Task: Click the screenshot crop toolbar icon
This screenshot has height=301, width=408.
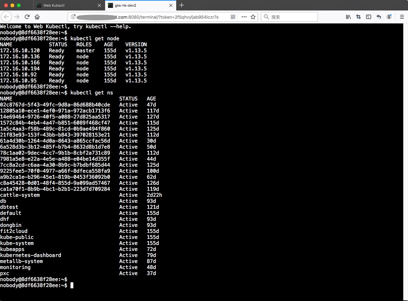Action: (358, 17)
